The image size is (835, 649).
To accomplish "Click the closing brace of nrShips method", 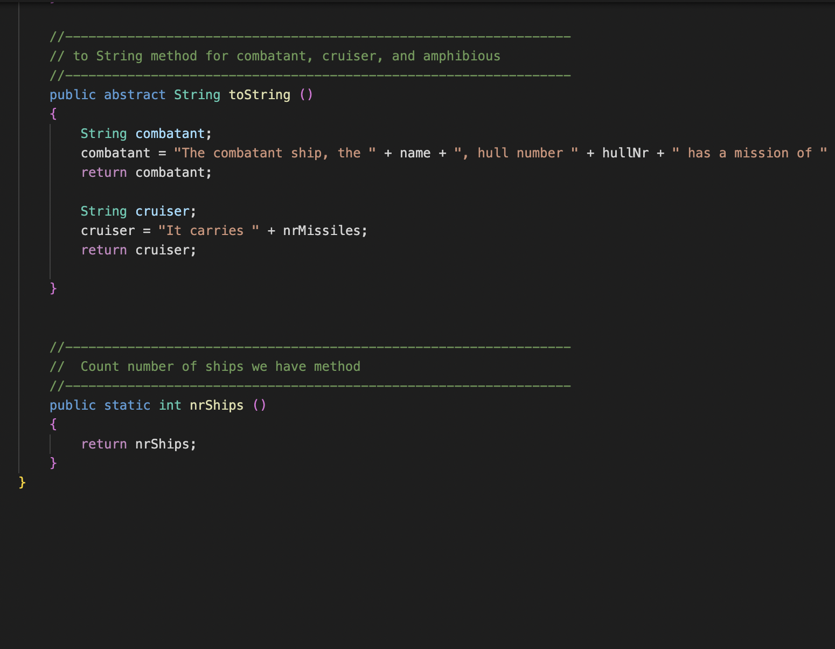I will 53,463.
